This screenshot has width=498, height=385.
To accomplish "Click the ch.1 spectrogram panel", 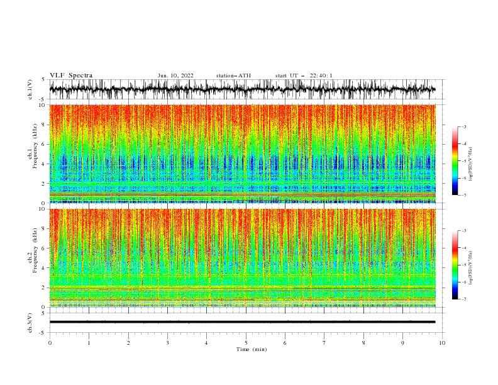I will pos(242,153).
